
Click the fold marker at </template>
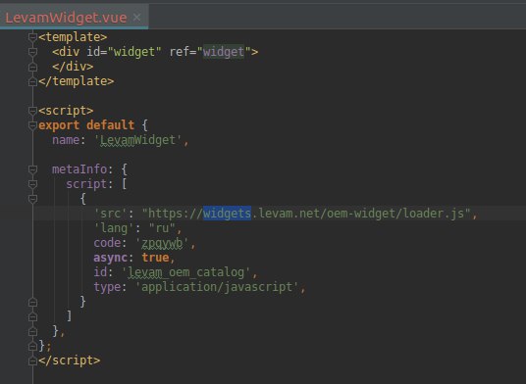pyautogui.click(x=32, y=81)
